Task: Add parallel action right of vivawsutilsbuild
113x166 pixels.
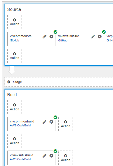Action: [66, 158]
